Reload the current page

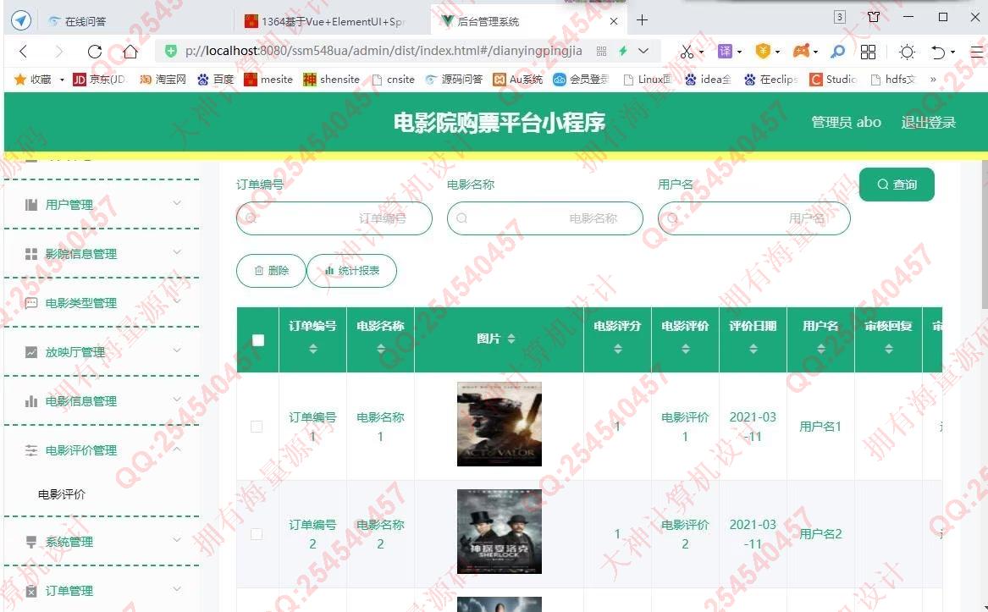click(x=95, y=51)
